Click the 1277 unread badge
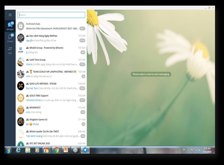Image resolution: width=224 pixels, height=165 pixels. (82, 100)
